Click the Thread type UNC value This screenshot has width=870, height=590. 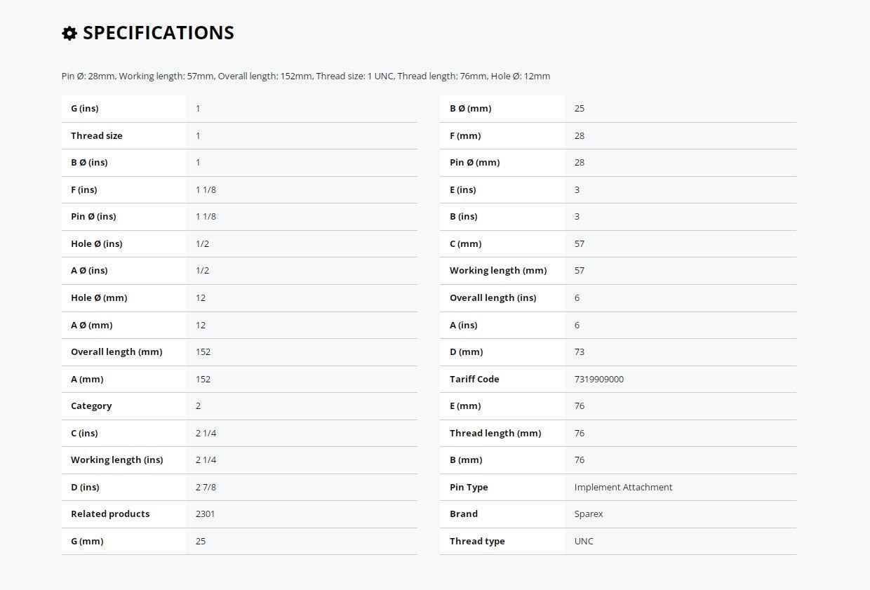(x=584, y=541)
